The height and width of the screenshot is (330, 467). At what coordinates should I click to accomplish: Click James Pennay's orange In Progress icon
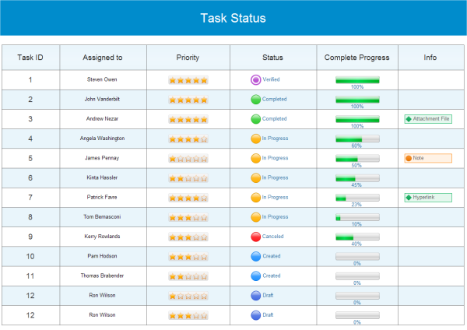pyautogui.click(x=255, y=158)
